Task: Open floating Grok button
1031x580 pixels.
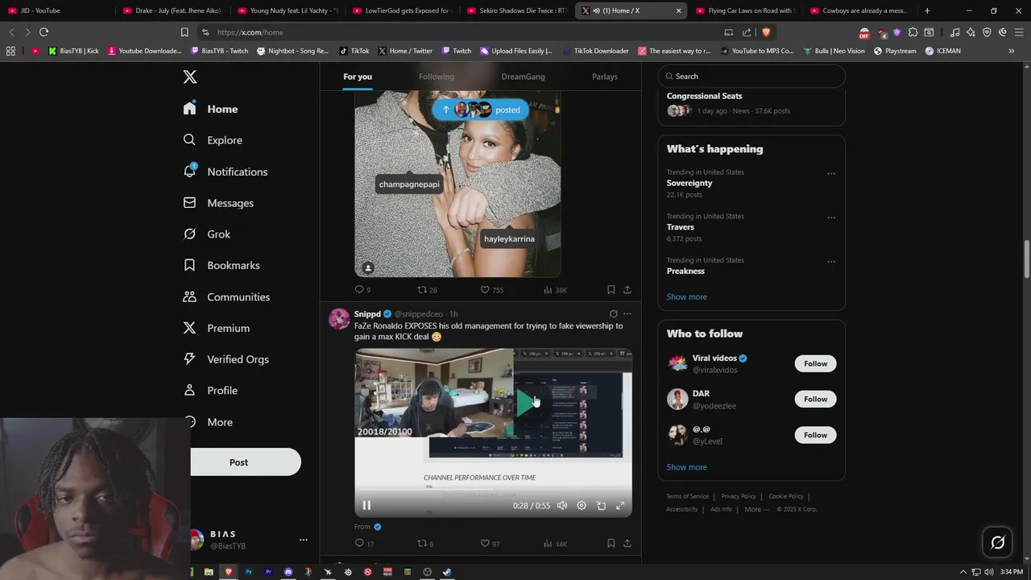Action: click(997, 543)
